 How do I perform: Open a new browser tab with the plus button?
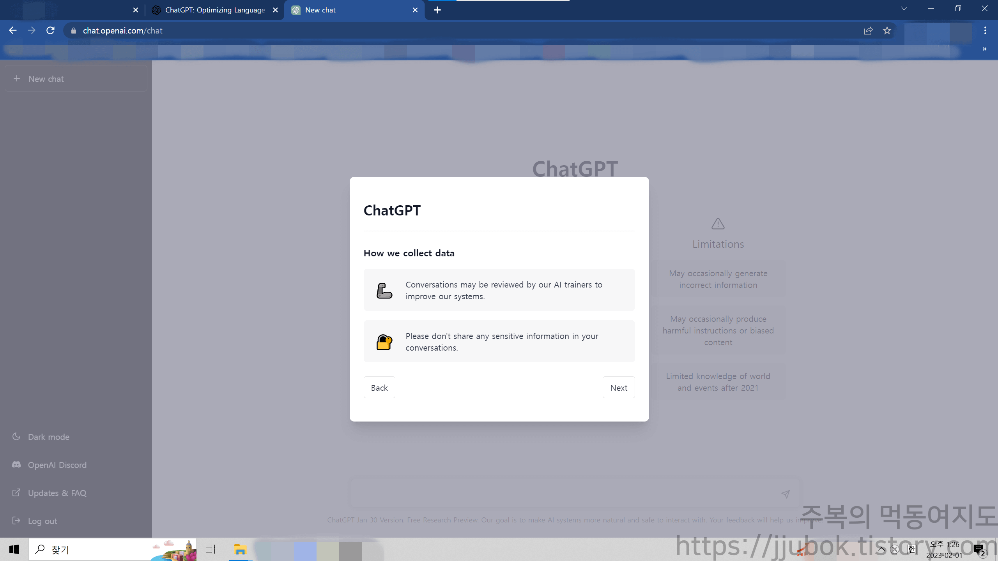pyautogui.click(x=437, y=10)
